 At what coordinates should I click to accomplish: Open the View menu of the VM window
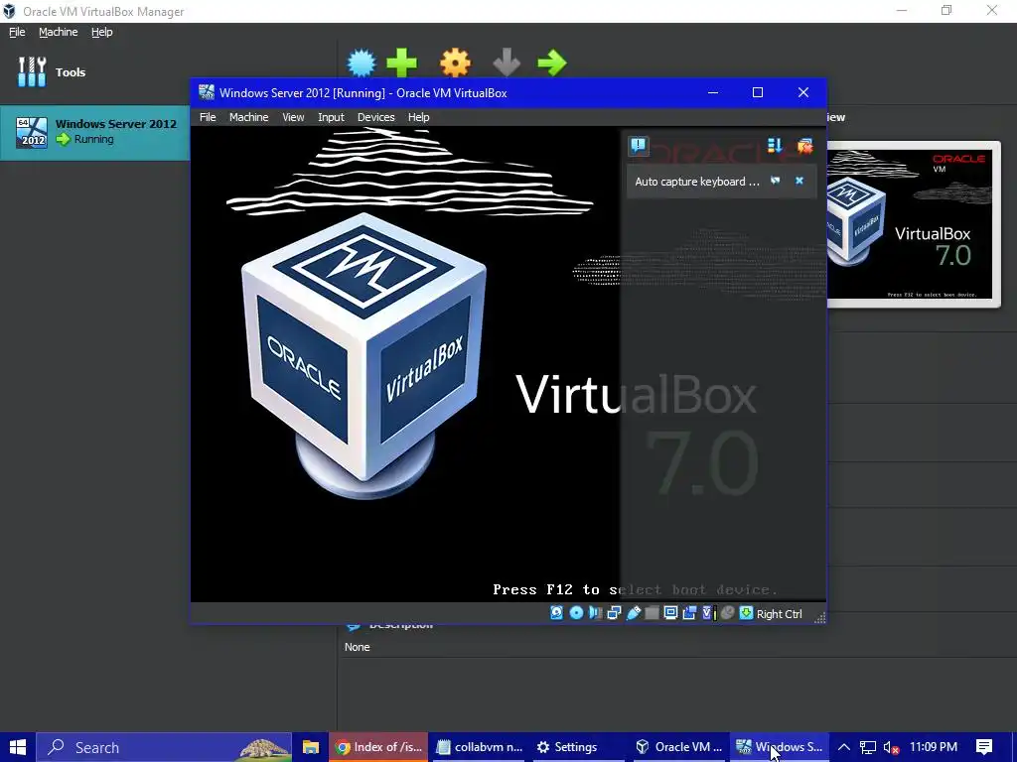coord(293,117)
